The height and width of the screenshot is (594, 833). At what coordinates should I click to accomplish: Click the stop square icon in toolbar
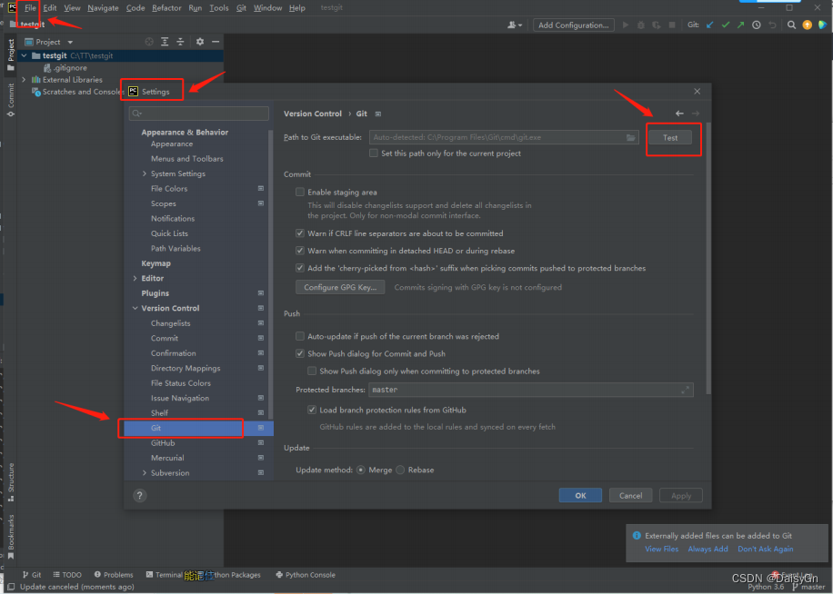(672, 25)
